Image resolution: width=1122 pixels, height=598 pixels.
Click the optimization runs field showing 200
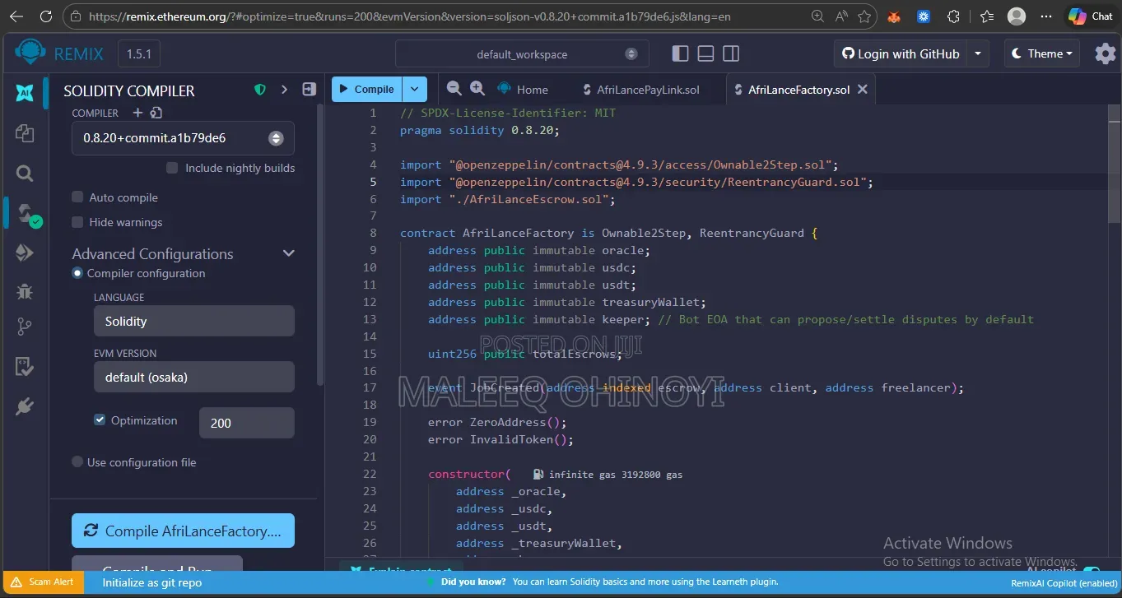coord(246,423)
